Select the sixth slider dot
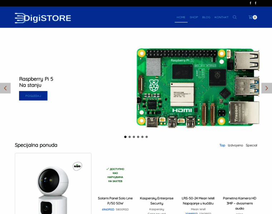The image size is (272, 214). coord(147,137)
